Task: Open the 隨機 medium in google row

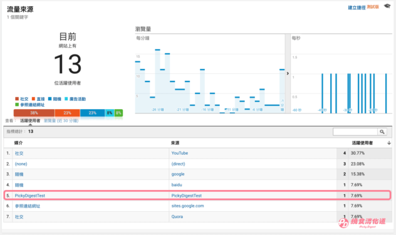Action: pos(19,174)
